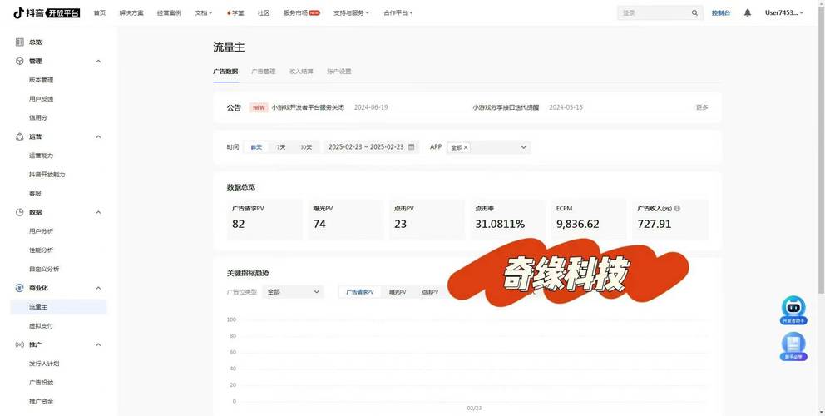Open 性能分析 in sidebar
Screen dimensions: 825x416
pos(41,250)
